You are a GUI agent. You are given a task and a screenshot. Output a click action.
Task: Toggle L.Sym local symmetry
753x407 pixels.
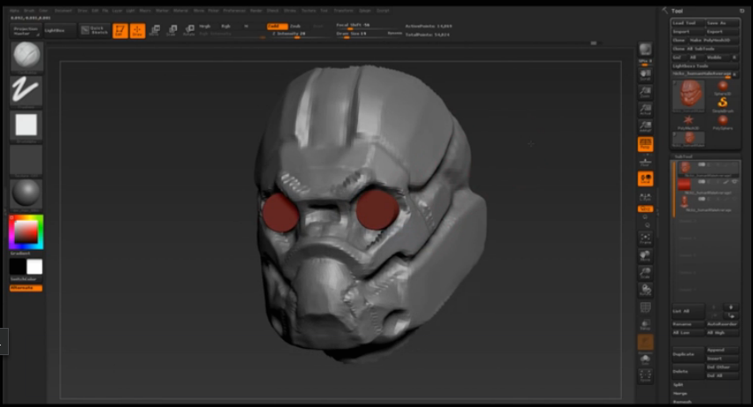tap(645, 197)
